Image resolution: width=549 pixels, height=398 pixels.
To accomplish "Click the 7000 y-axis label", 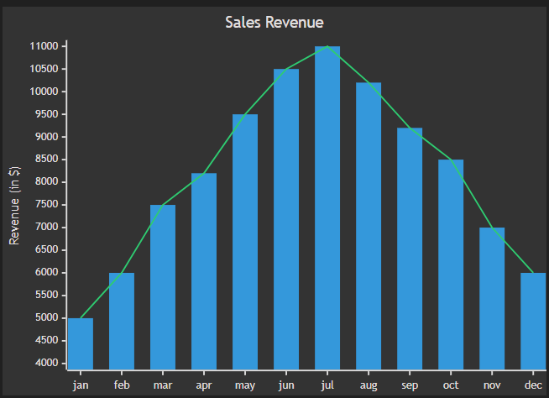I will tap(46, 228).
